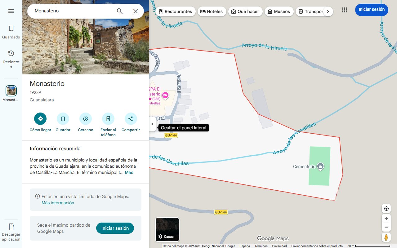This screenshot has height=248, width=397.
Task: Open sharing options via the Compartir icon
Action: [130, 119]
